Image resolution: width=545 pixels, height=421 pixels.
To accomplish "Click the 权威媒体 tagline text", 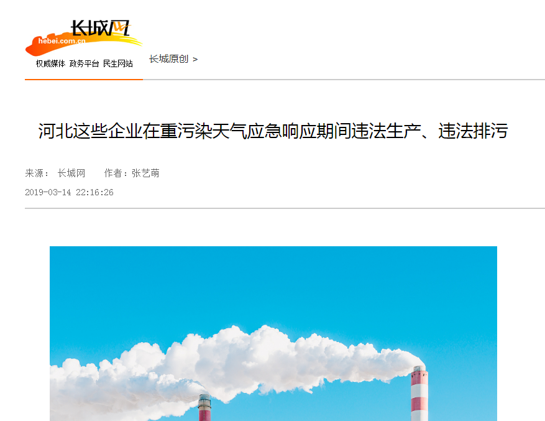I will coord(50,63).
